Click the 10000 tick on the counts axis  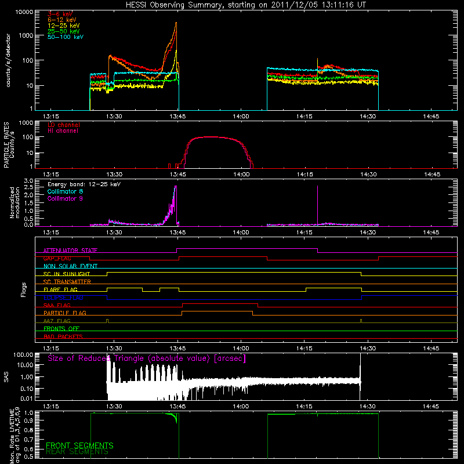[x=24, y=12]
